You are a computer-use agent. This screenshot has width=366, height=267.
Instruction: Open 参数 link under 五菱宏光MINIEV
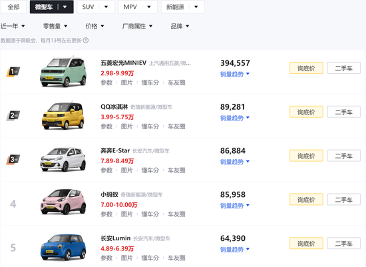click(106, 83)
